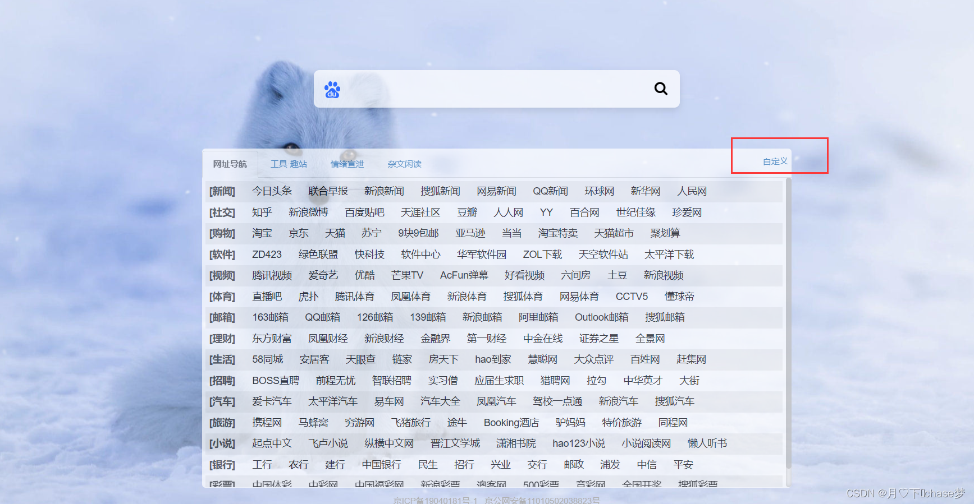Open 淘宝 shopping link

[262, 233]
